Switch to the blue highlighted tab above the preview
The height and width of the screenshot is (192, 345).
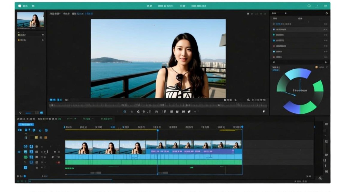coord(89,14)
